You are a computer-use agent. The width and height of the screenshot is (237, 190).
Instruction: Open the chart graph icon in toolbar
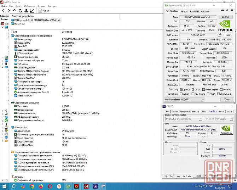point(32,11)
